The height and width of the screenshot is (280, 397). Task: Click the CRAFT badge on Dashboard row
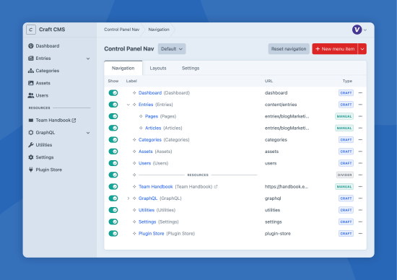click(346, 93)
